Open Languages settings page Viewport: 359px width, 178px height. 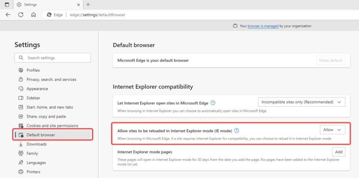point(36,163)
